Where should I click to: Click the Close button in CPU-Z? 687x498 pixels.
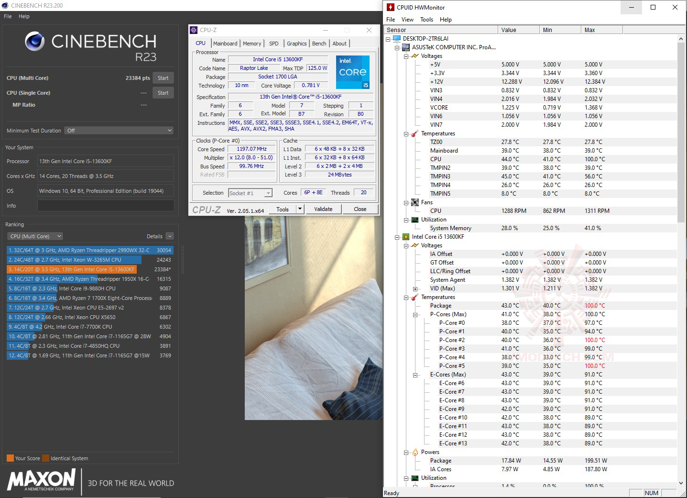[360, 209]
